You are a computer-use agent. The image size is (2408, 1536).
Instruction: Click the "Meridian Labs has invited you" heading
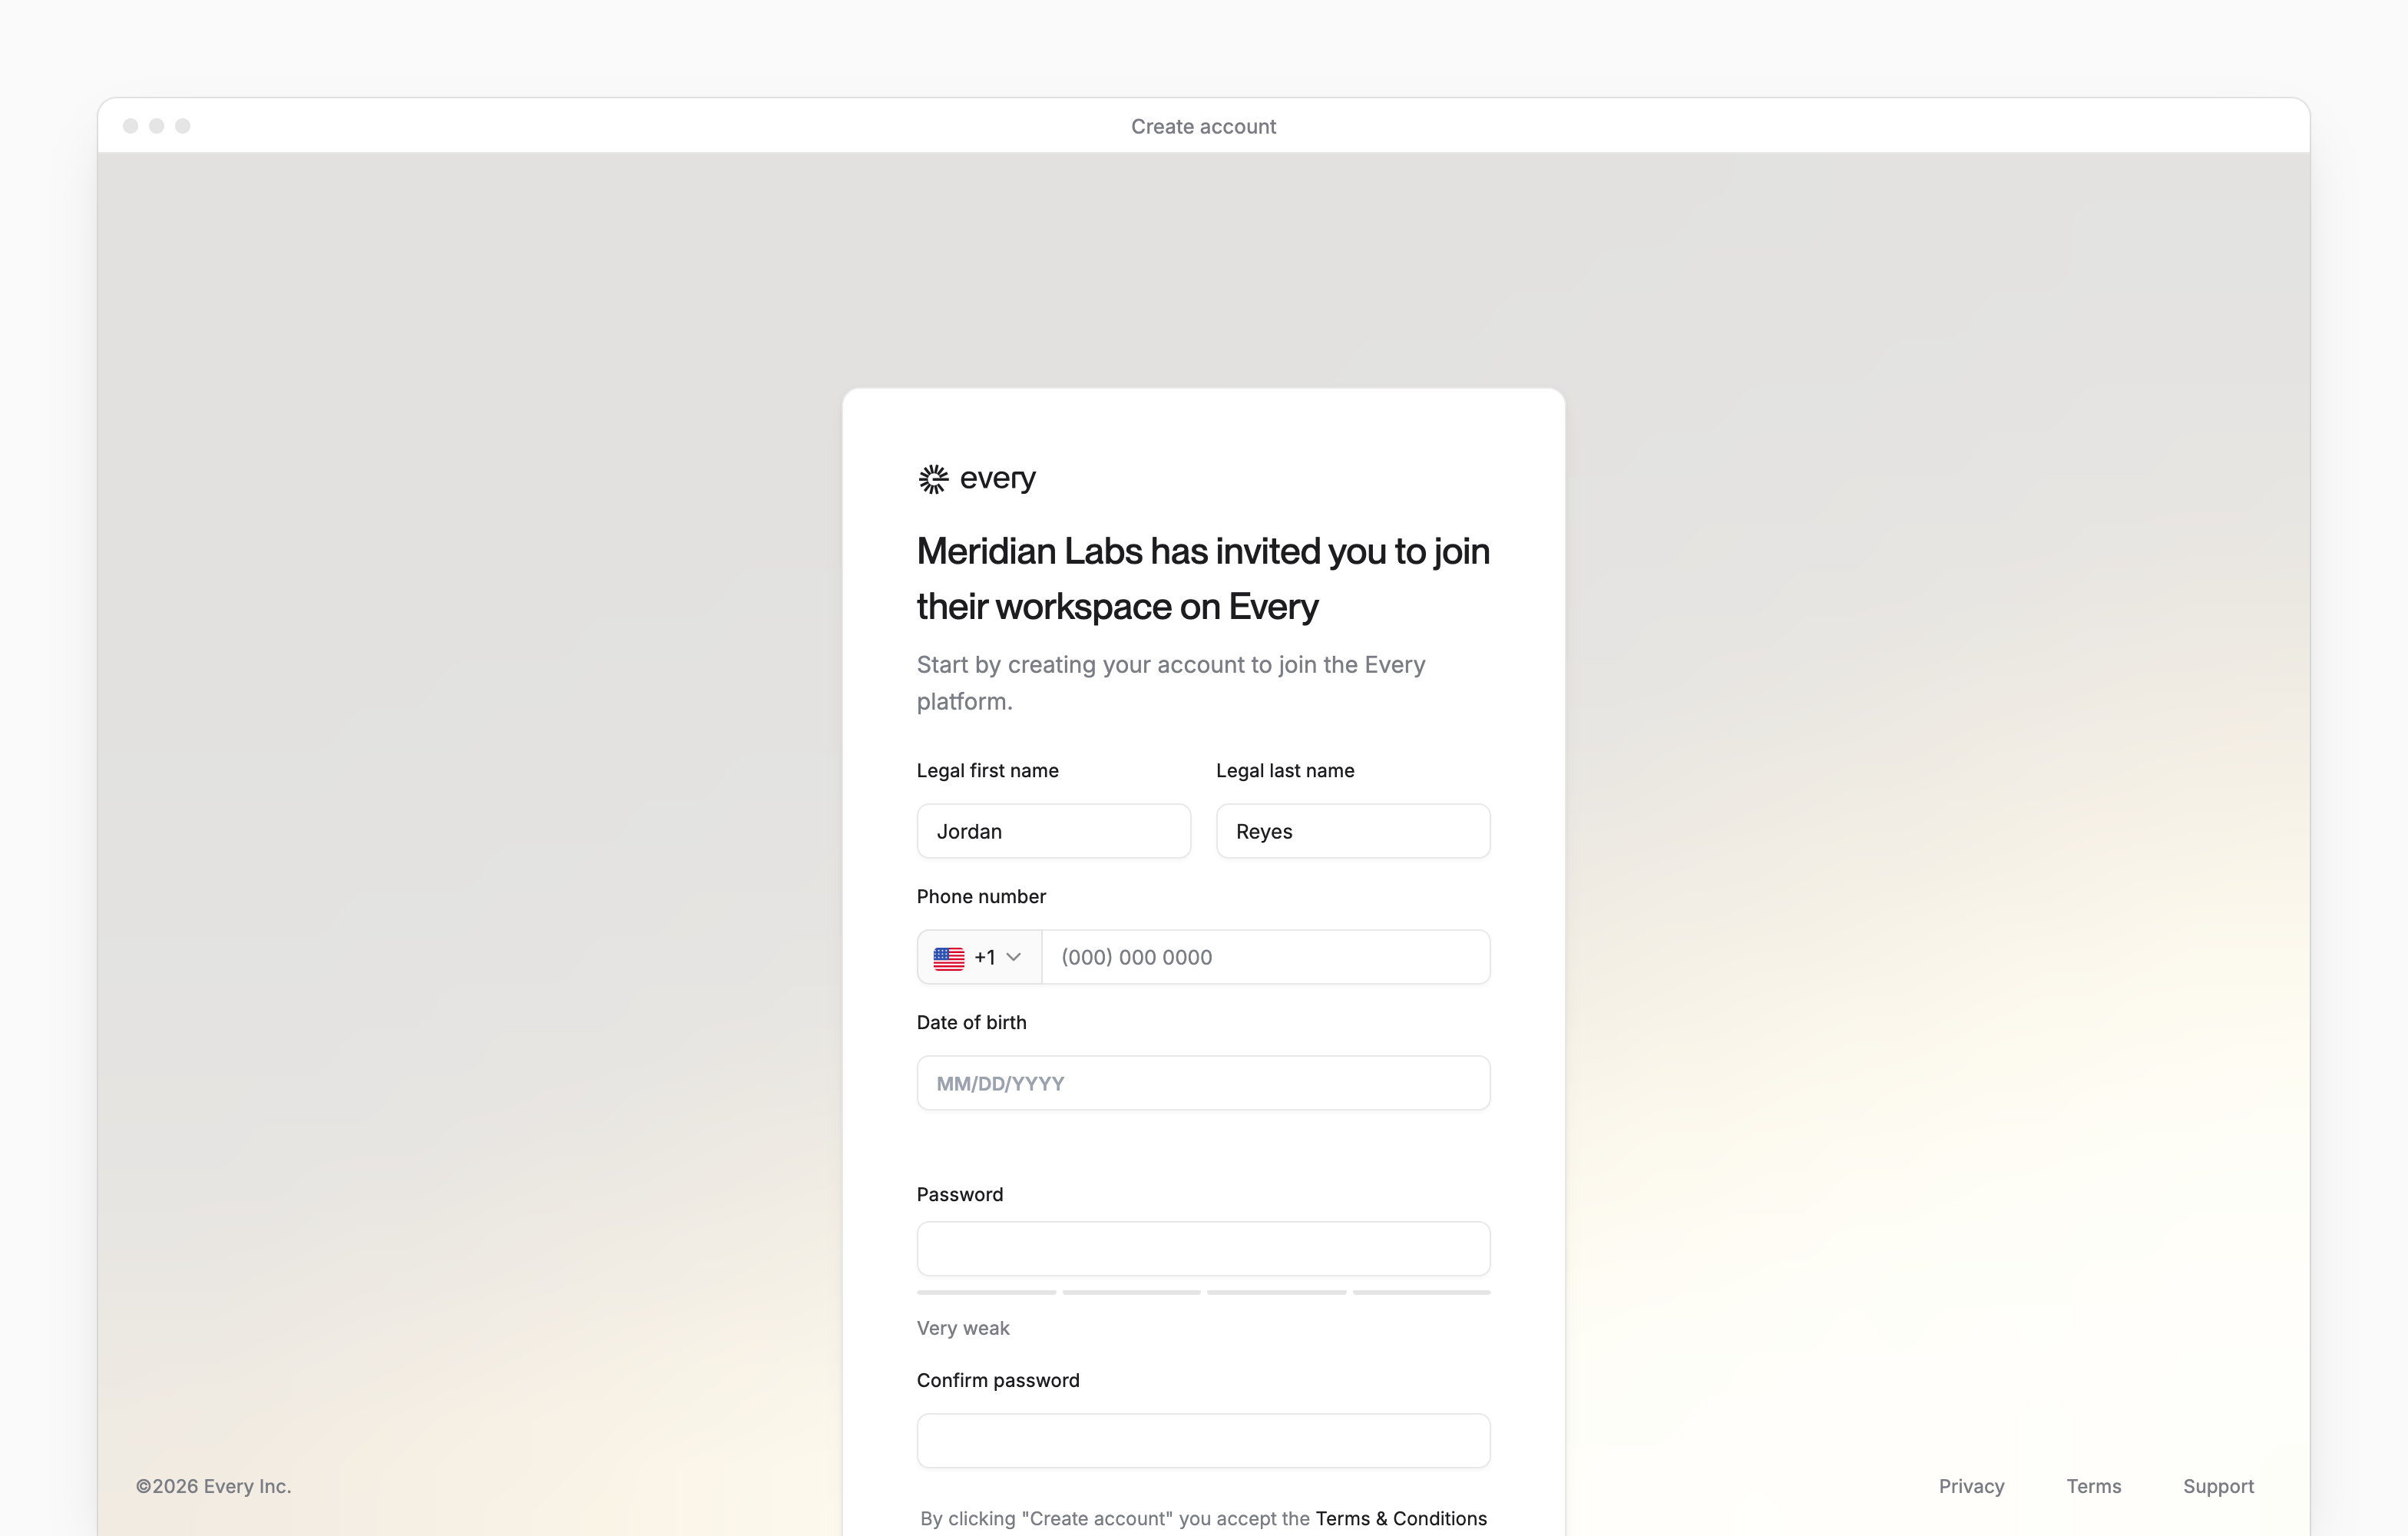(x=1203, y=578)
